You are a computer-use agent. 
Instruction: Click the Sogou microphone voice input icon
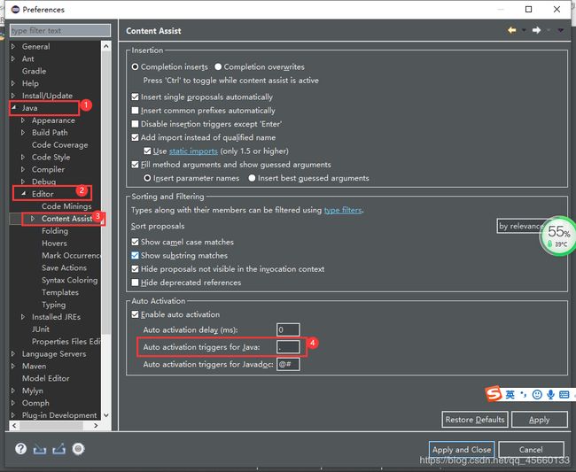click(550, 395)
